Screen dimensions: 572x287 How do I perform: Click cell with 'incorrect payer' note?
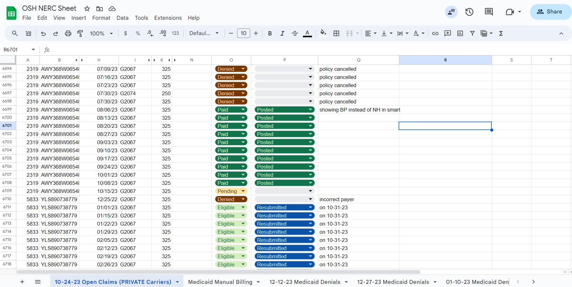click(x=358, y=199)
